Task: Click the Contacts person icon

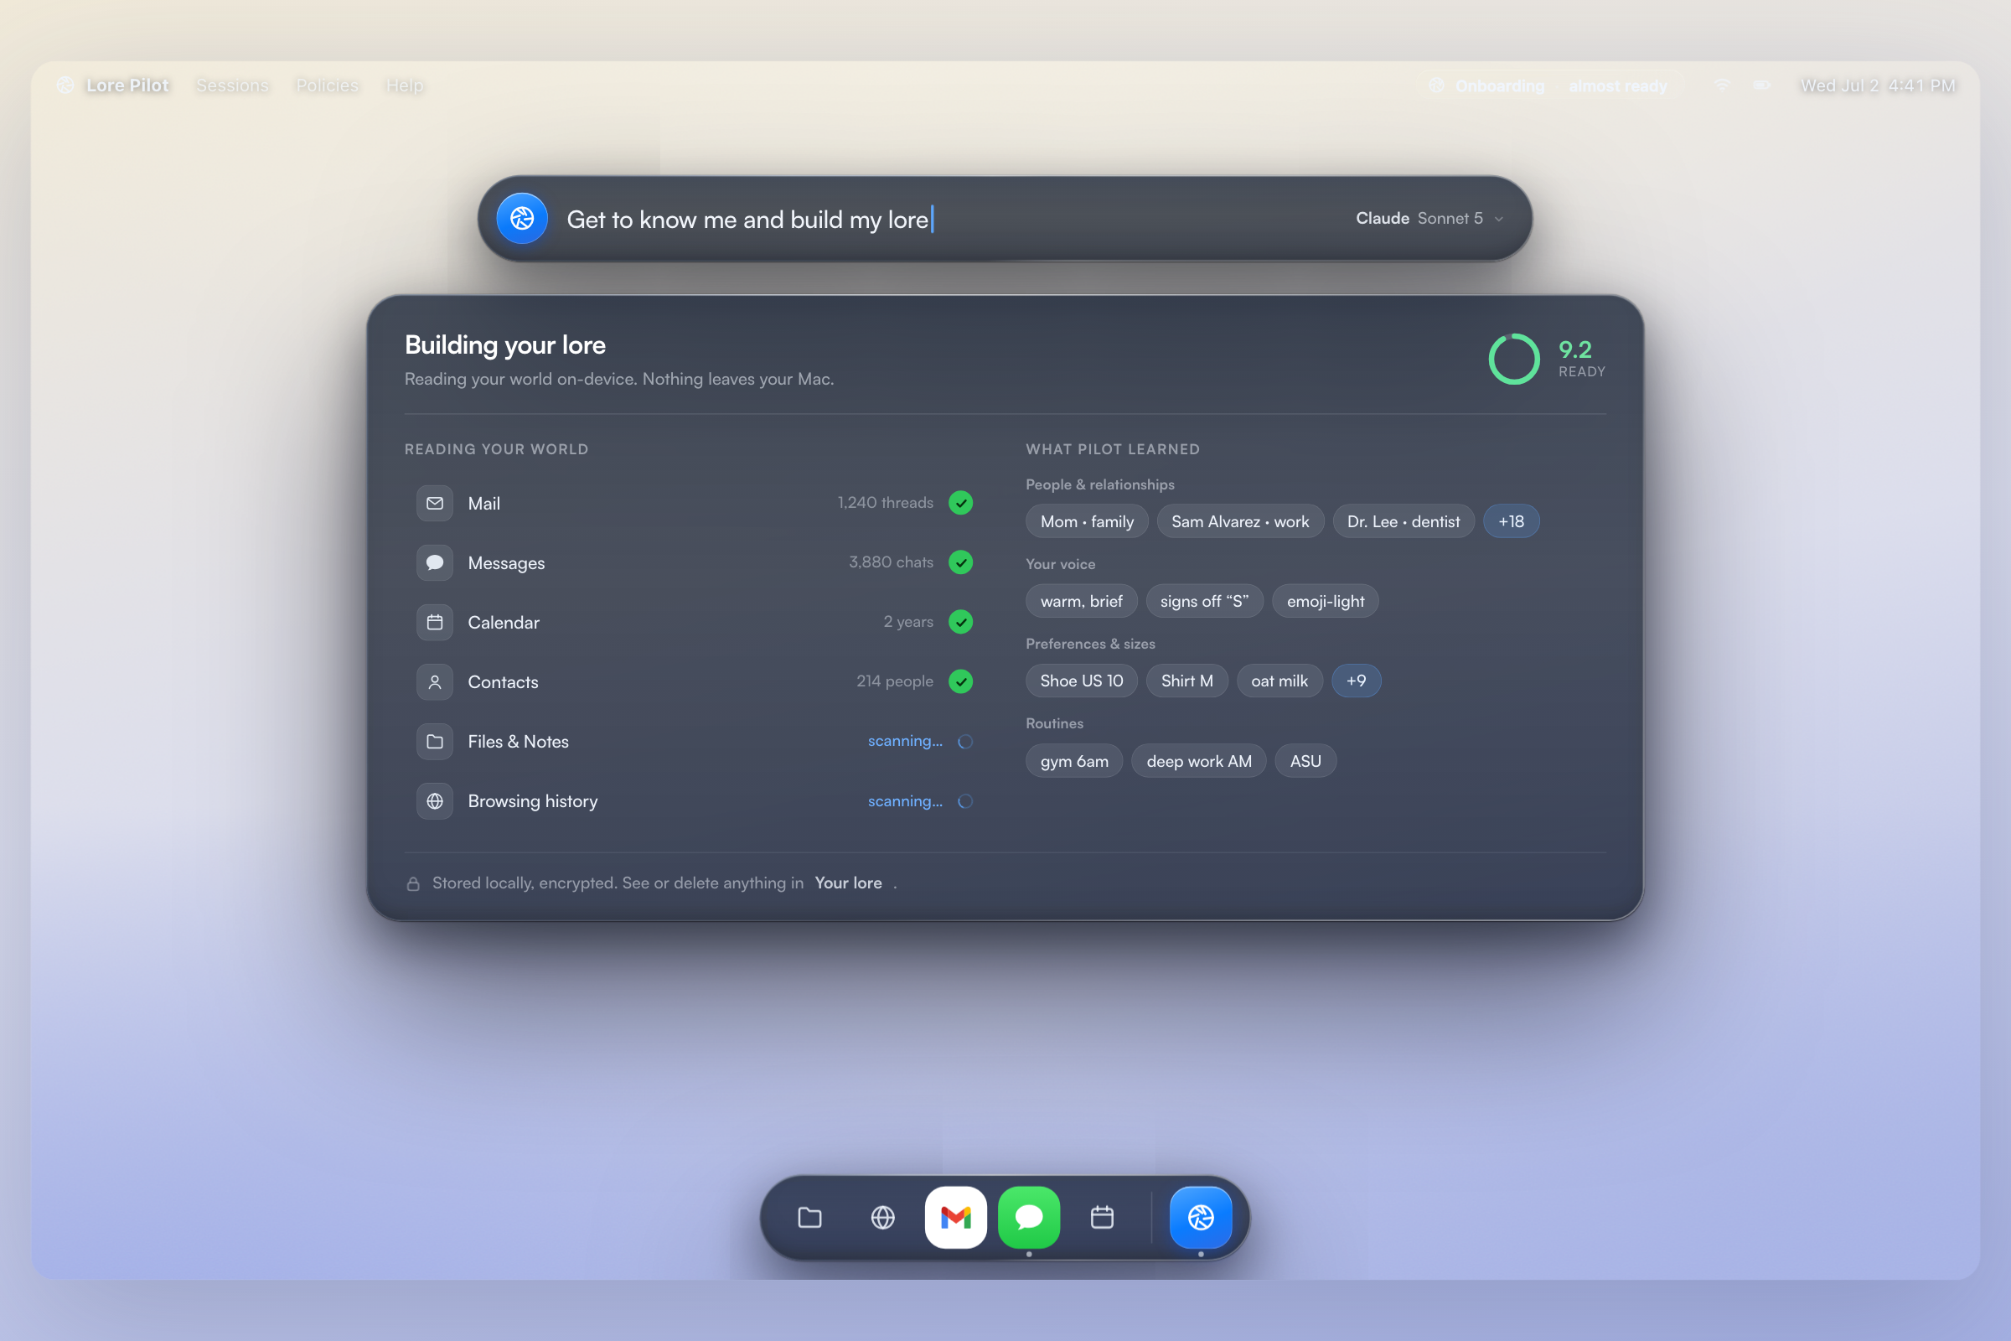Action: click(x=435, y=681)
